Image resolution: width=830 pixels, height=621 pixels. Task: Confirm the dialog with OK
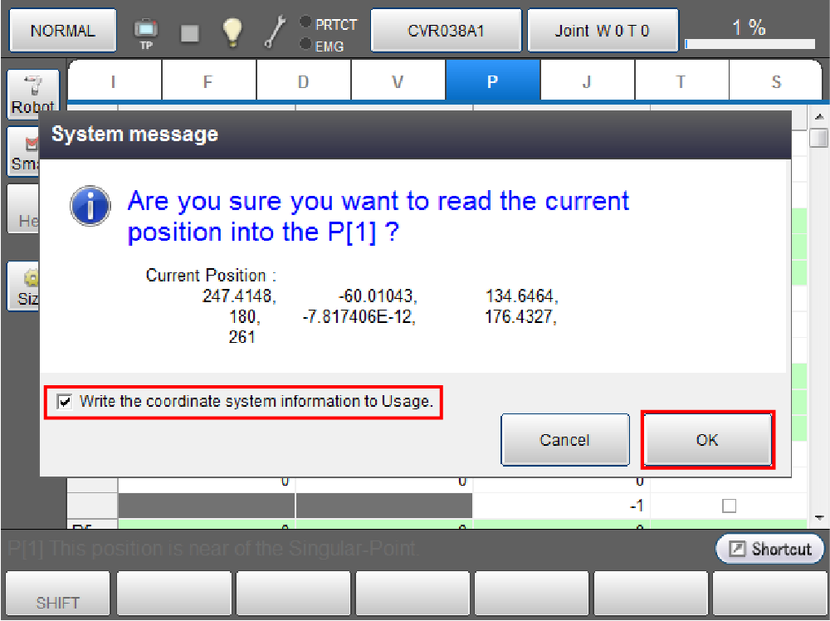point(707,440)
